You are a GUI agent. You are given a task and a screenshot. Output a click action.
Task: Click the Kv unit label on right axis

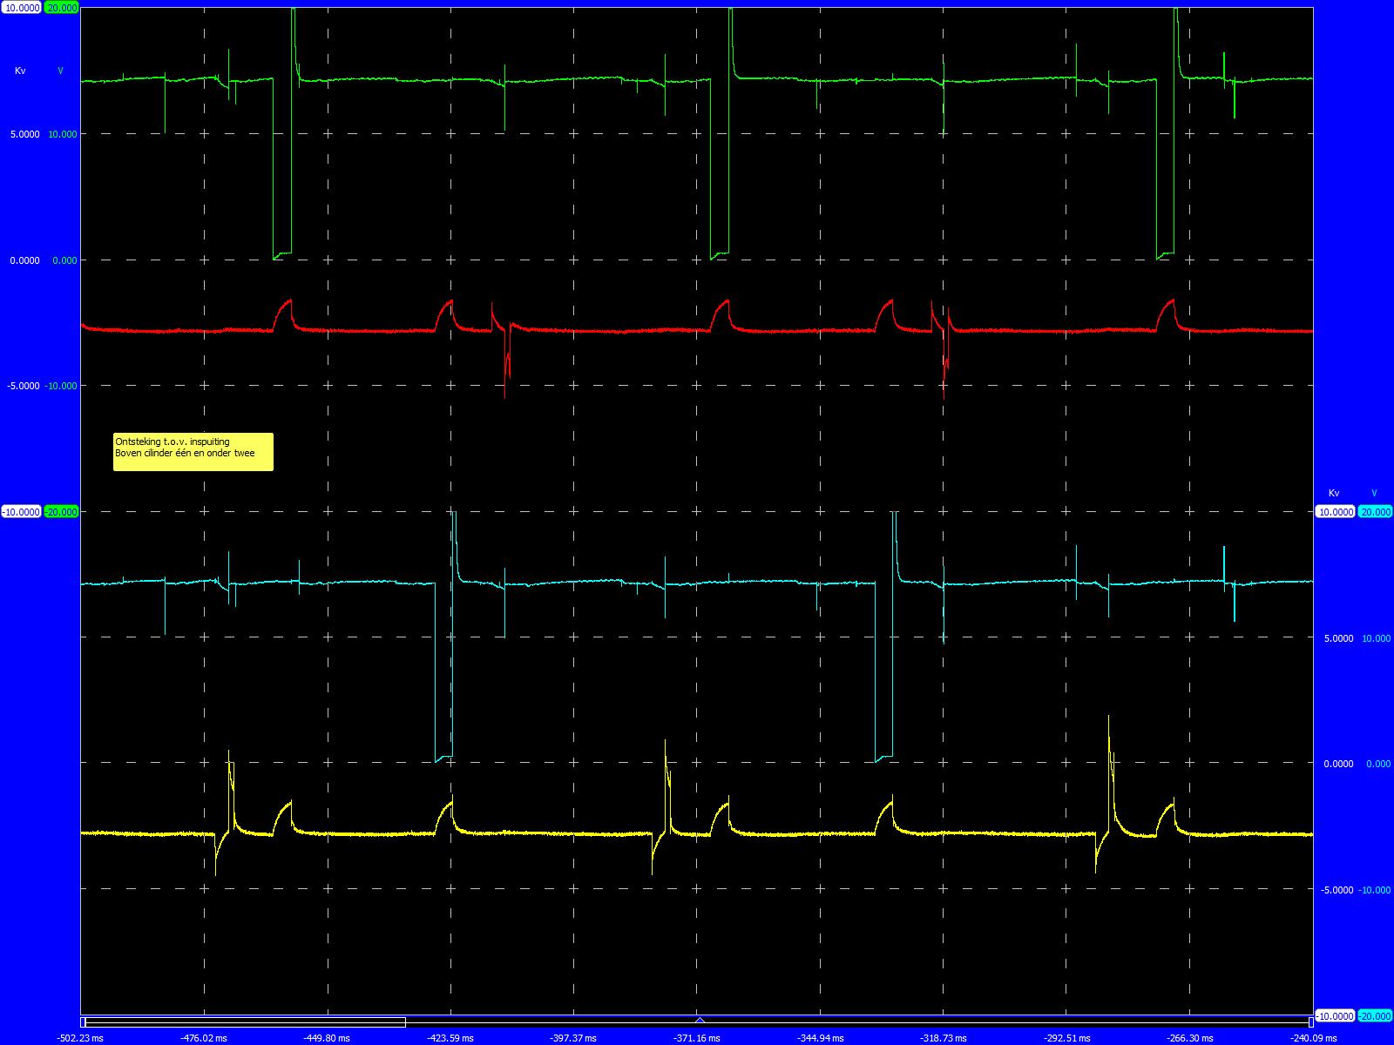1334,494
